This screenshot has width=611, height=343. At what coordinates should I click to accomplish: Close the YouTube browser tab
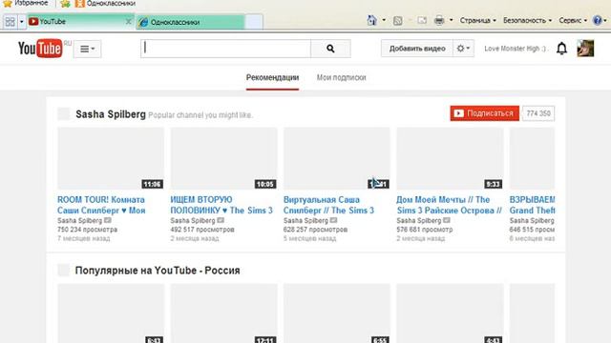(x=128, y=22)
